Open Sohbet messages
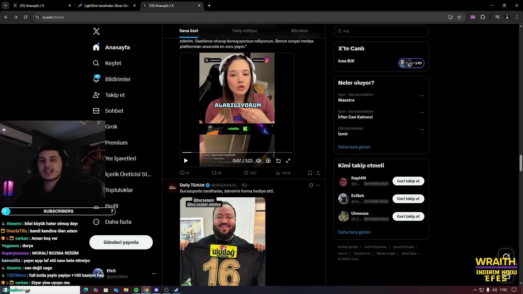The image size is (523, 294). [108, 111]
